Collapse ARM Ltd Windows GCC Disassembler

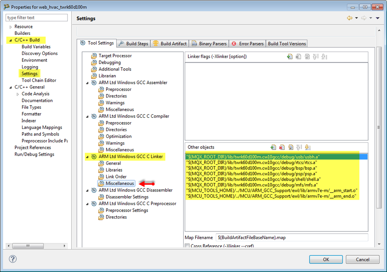87,190
